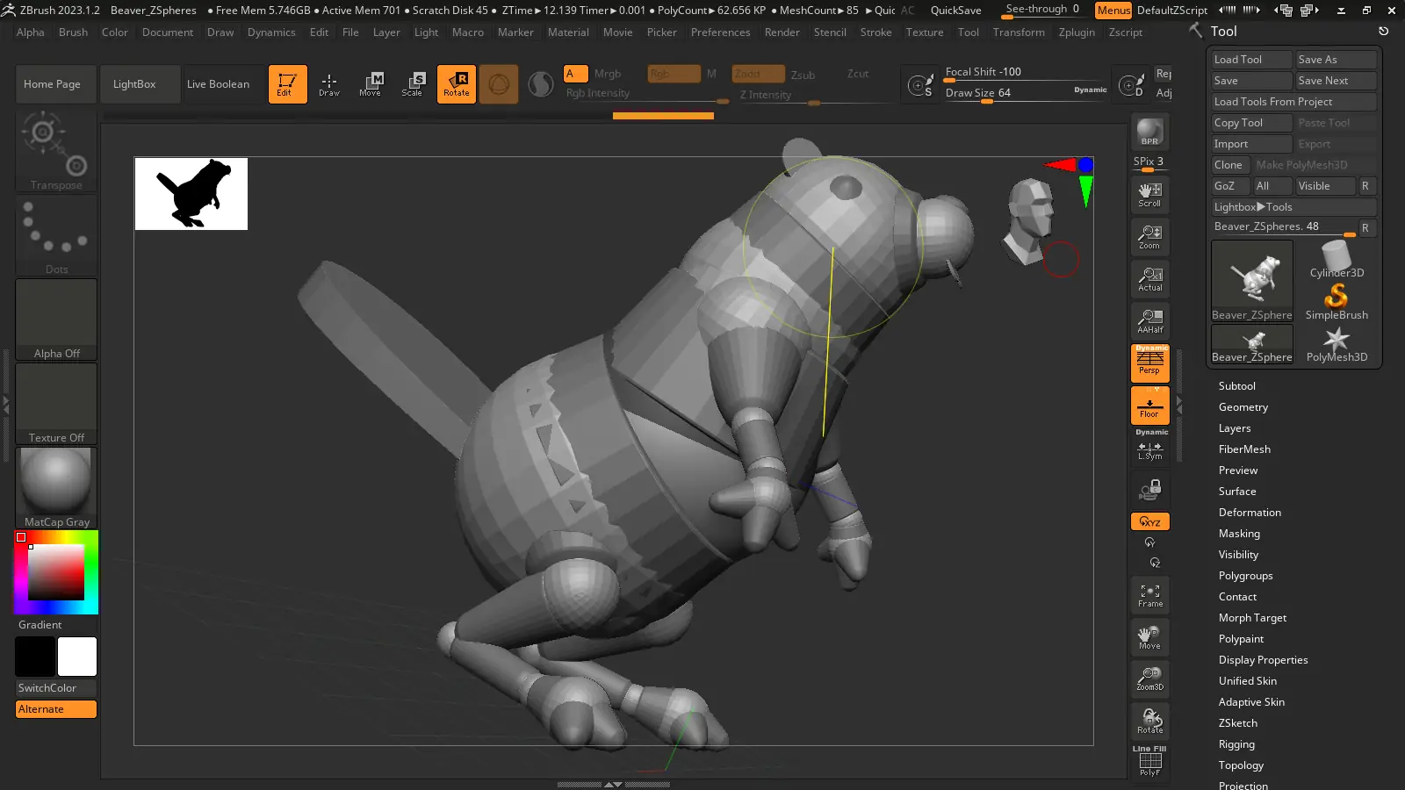Click the LightBox button
The image size is (1405, 790).
134,84
